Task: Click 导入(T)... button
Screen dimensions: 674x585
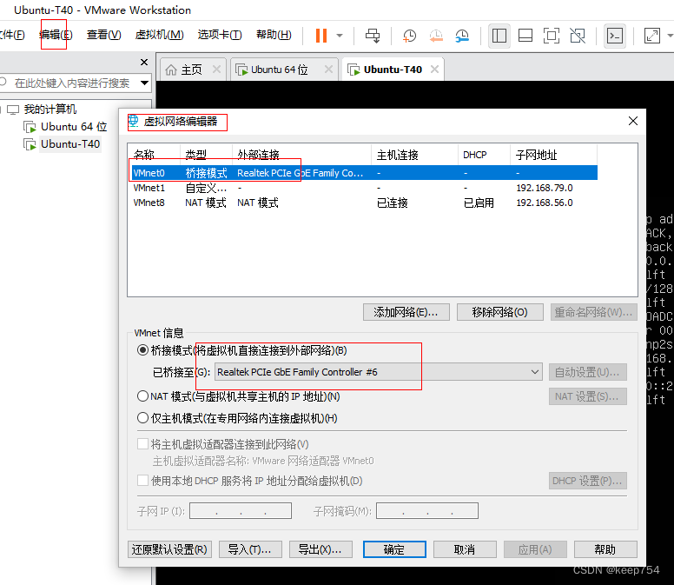Action: coord(250,549)
